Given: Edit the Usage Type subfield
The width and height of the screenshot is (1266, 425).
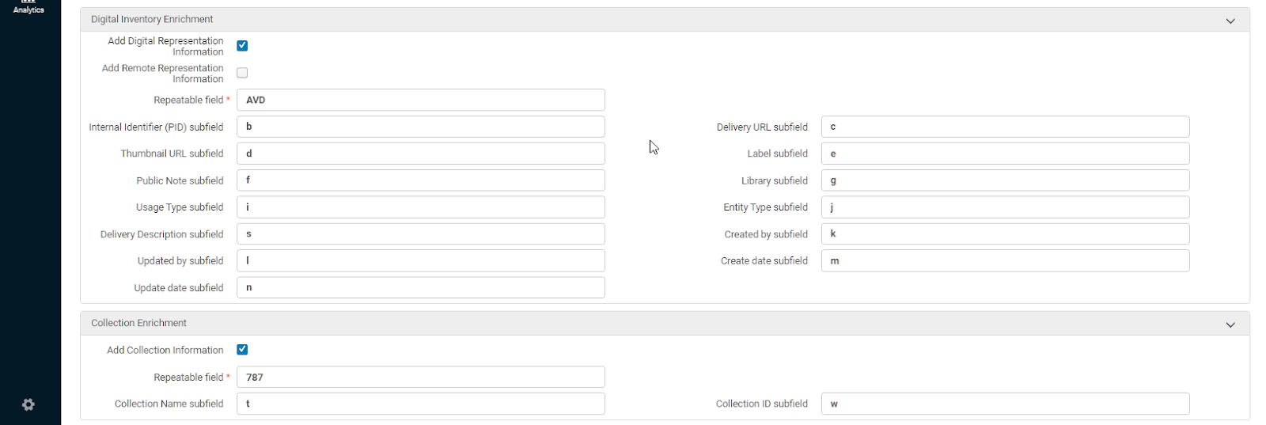Looking at the screenshot, I should coord(420,207).
